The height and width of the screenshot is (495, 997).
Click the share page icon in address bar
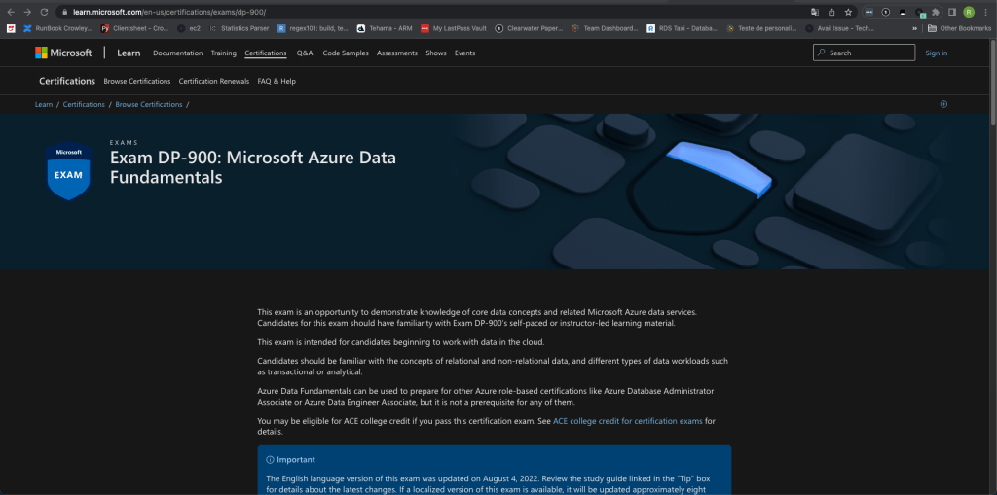point(831,12)
